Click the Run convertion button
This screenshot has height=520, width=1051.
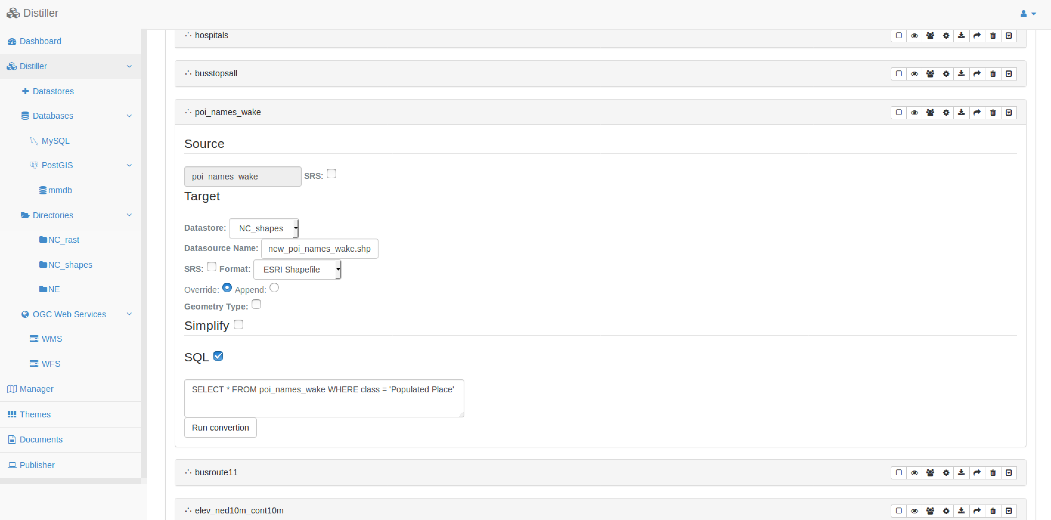[x=220, y=427]
